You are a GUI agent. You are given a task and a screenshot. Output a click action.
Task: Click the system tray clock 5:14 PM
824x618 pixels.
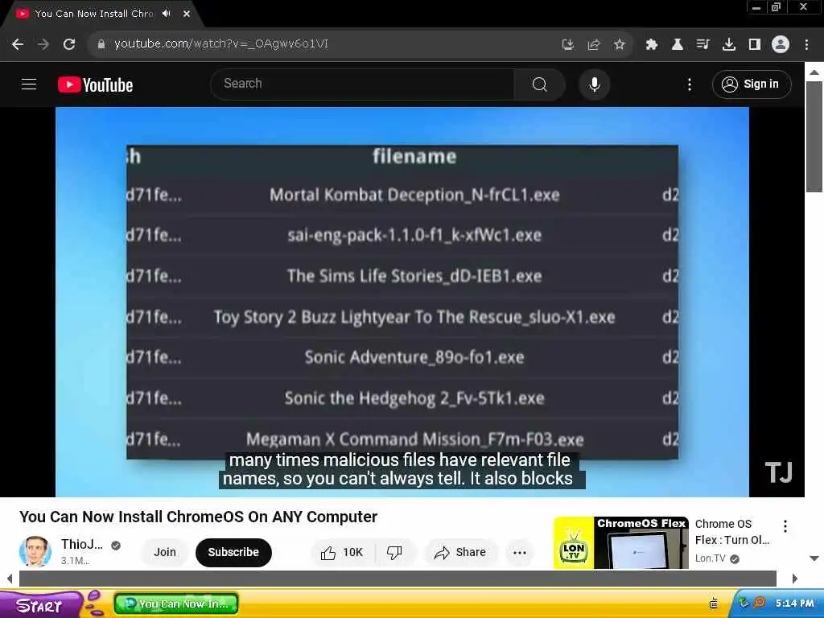click(x=794, y=604)
